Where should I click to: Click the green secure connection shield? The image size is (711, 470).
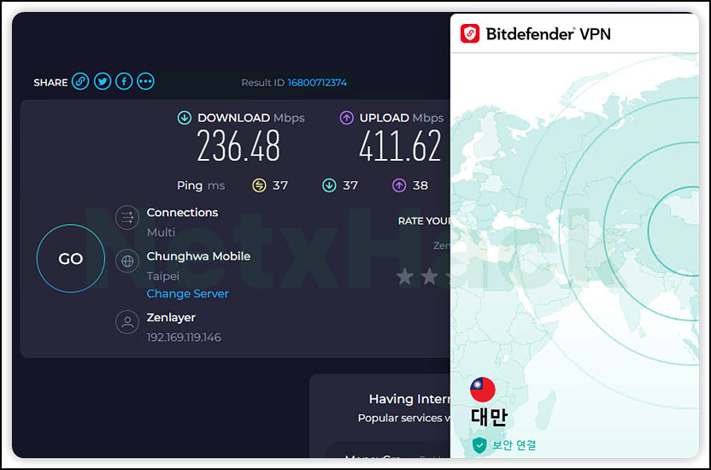(479, 445)
